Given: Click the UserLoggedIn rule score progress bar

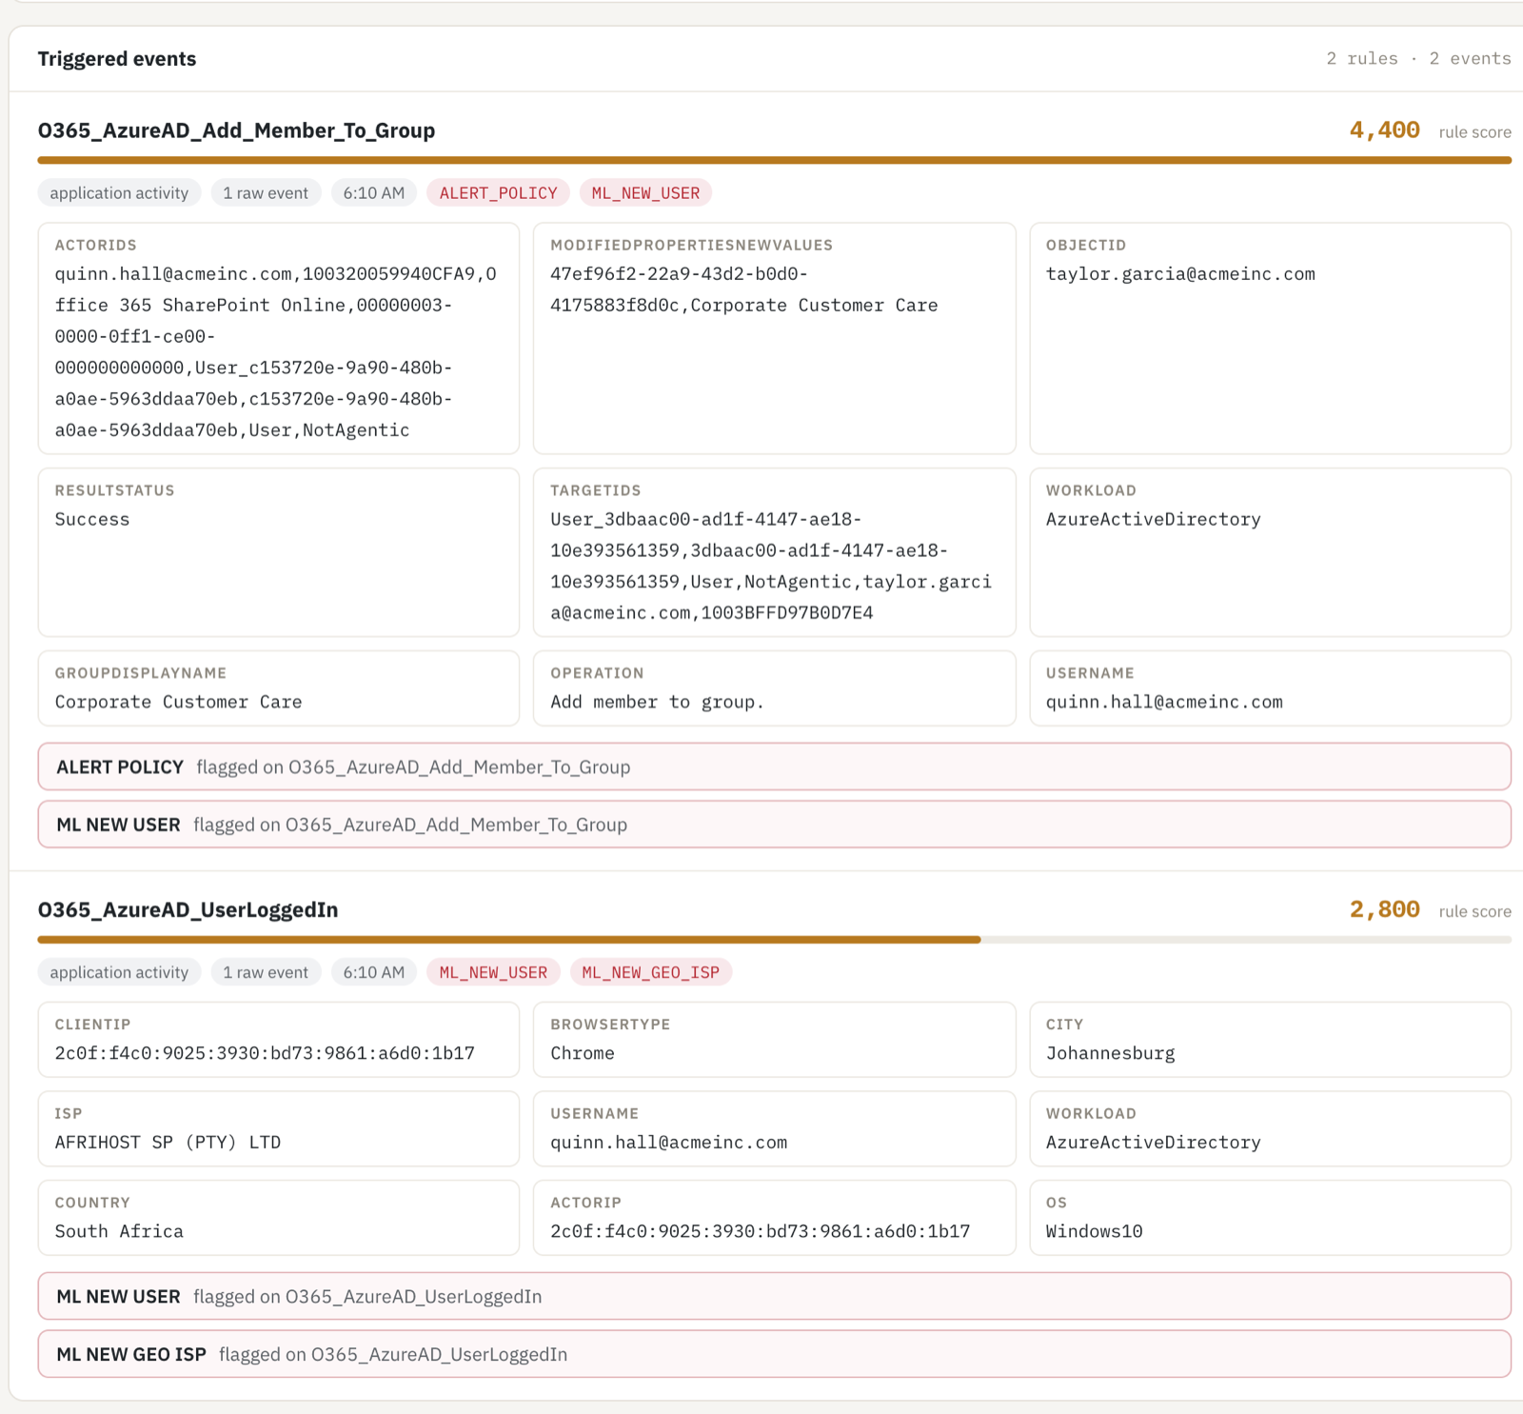Looking at the screenshot, I should point(774,940).
